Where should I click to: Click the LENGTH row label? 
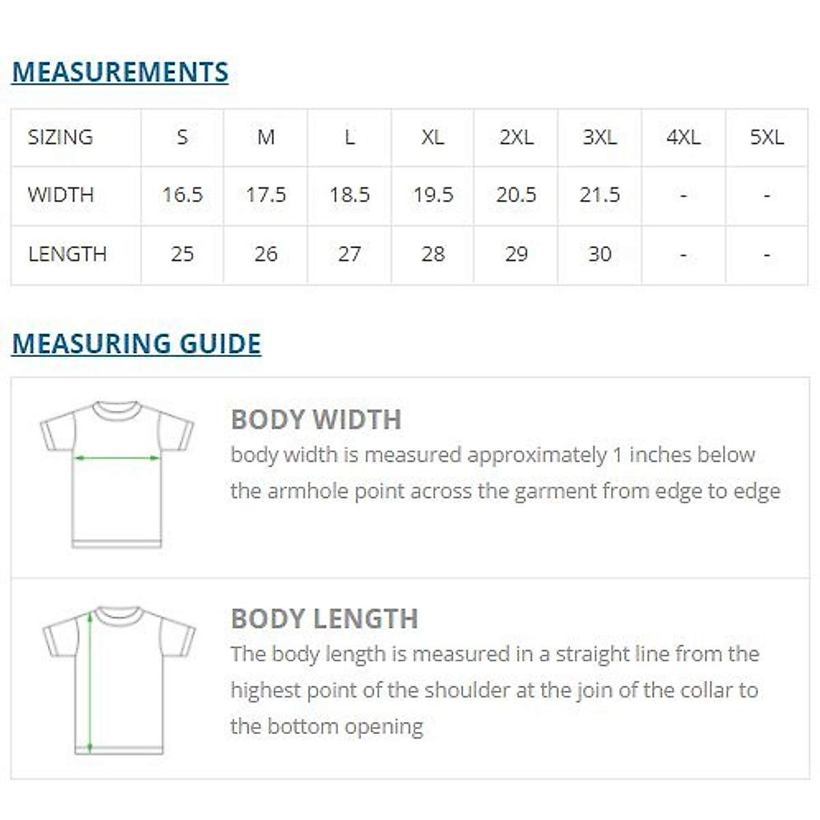[67, 254]
